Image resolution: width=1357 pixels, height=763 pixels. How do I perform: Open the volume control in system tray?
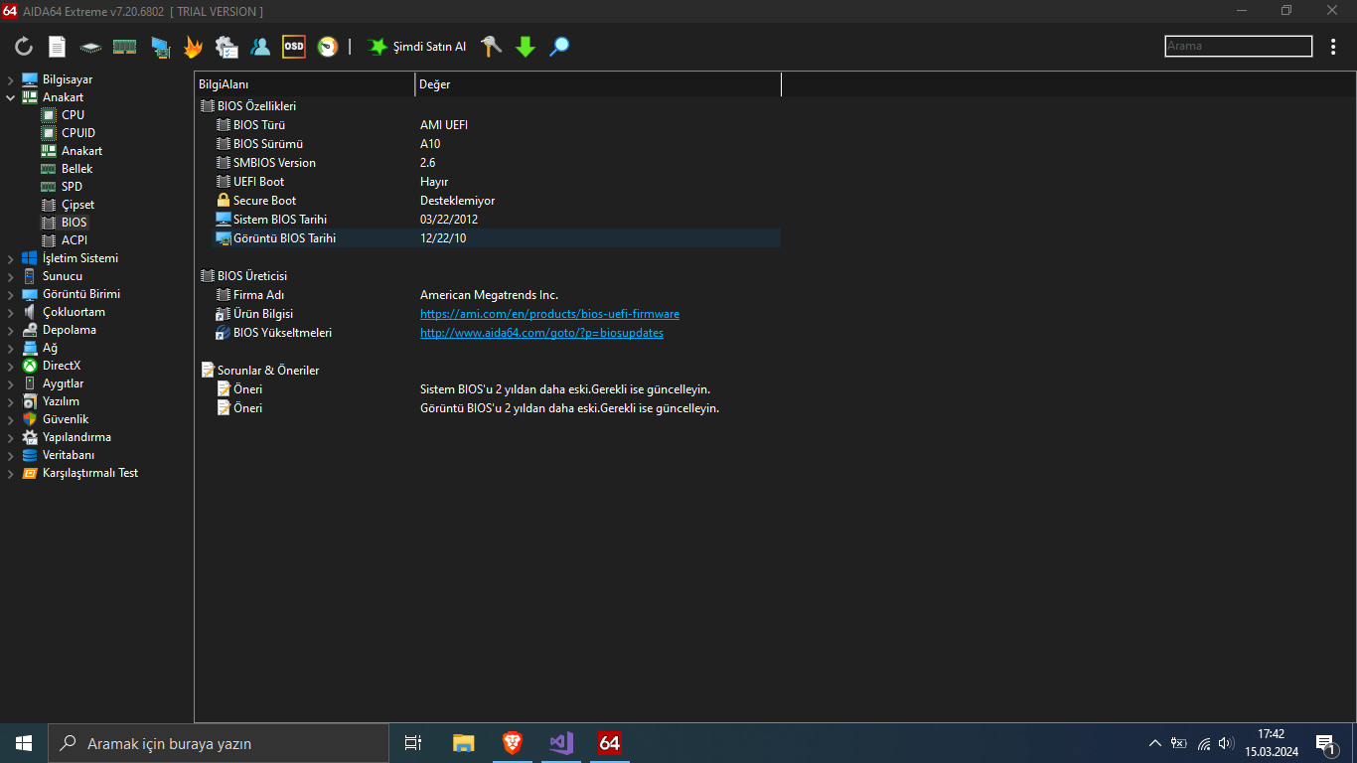[x=1226, y=743]
